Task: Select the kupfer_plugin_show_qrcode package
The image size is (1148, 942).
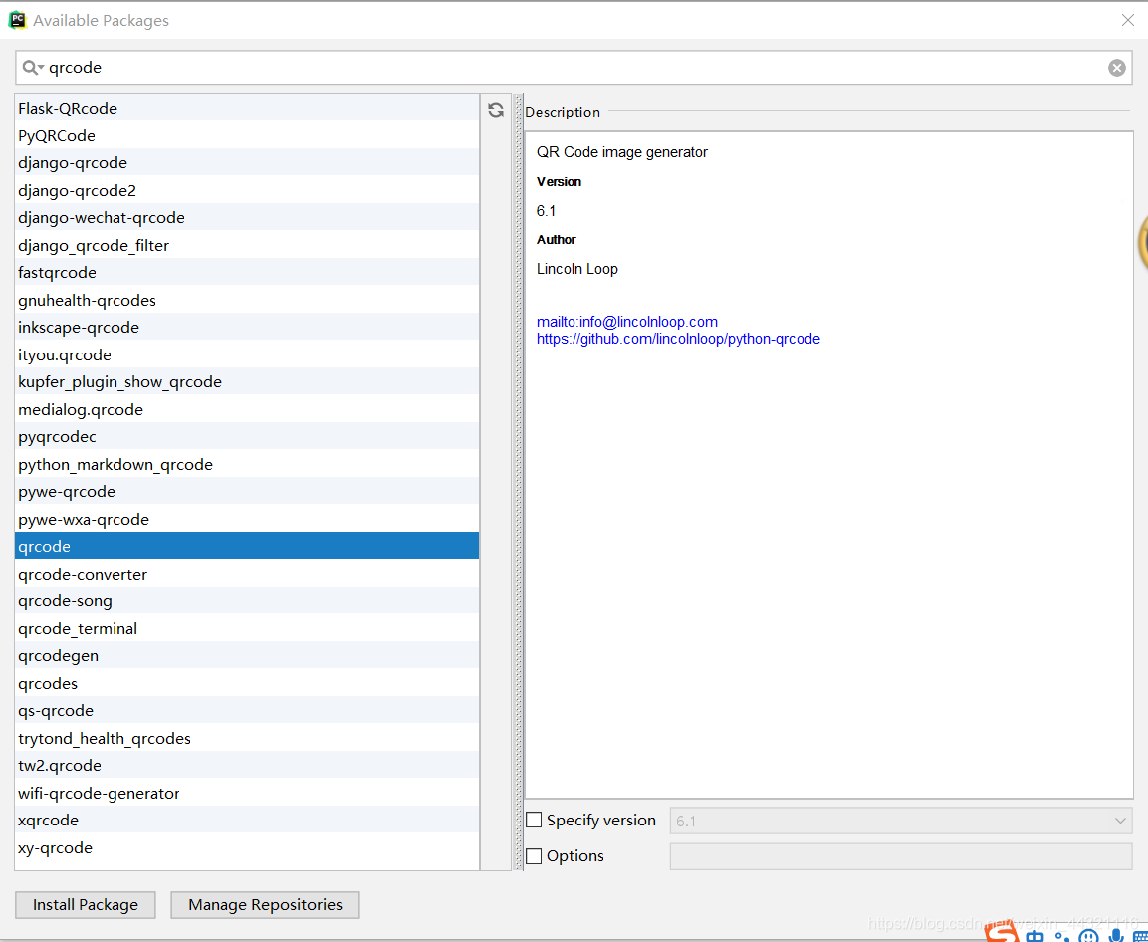Action: (247, 381)
